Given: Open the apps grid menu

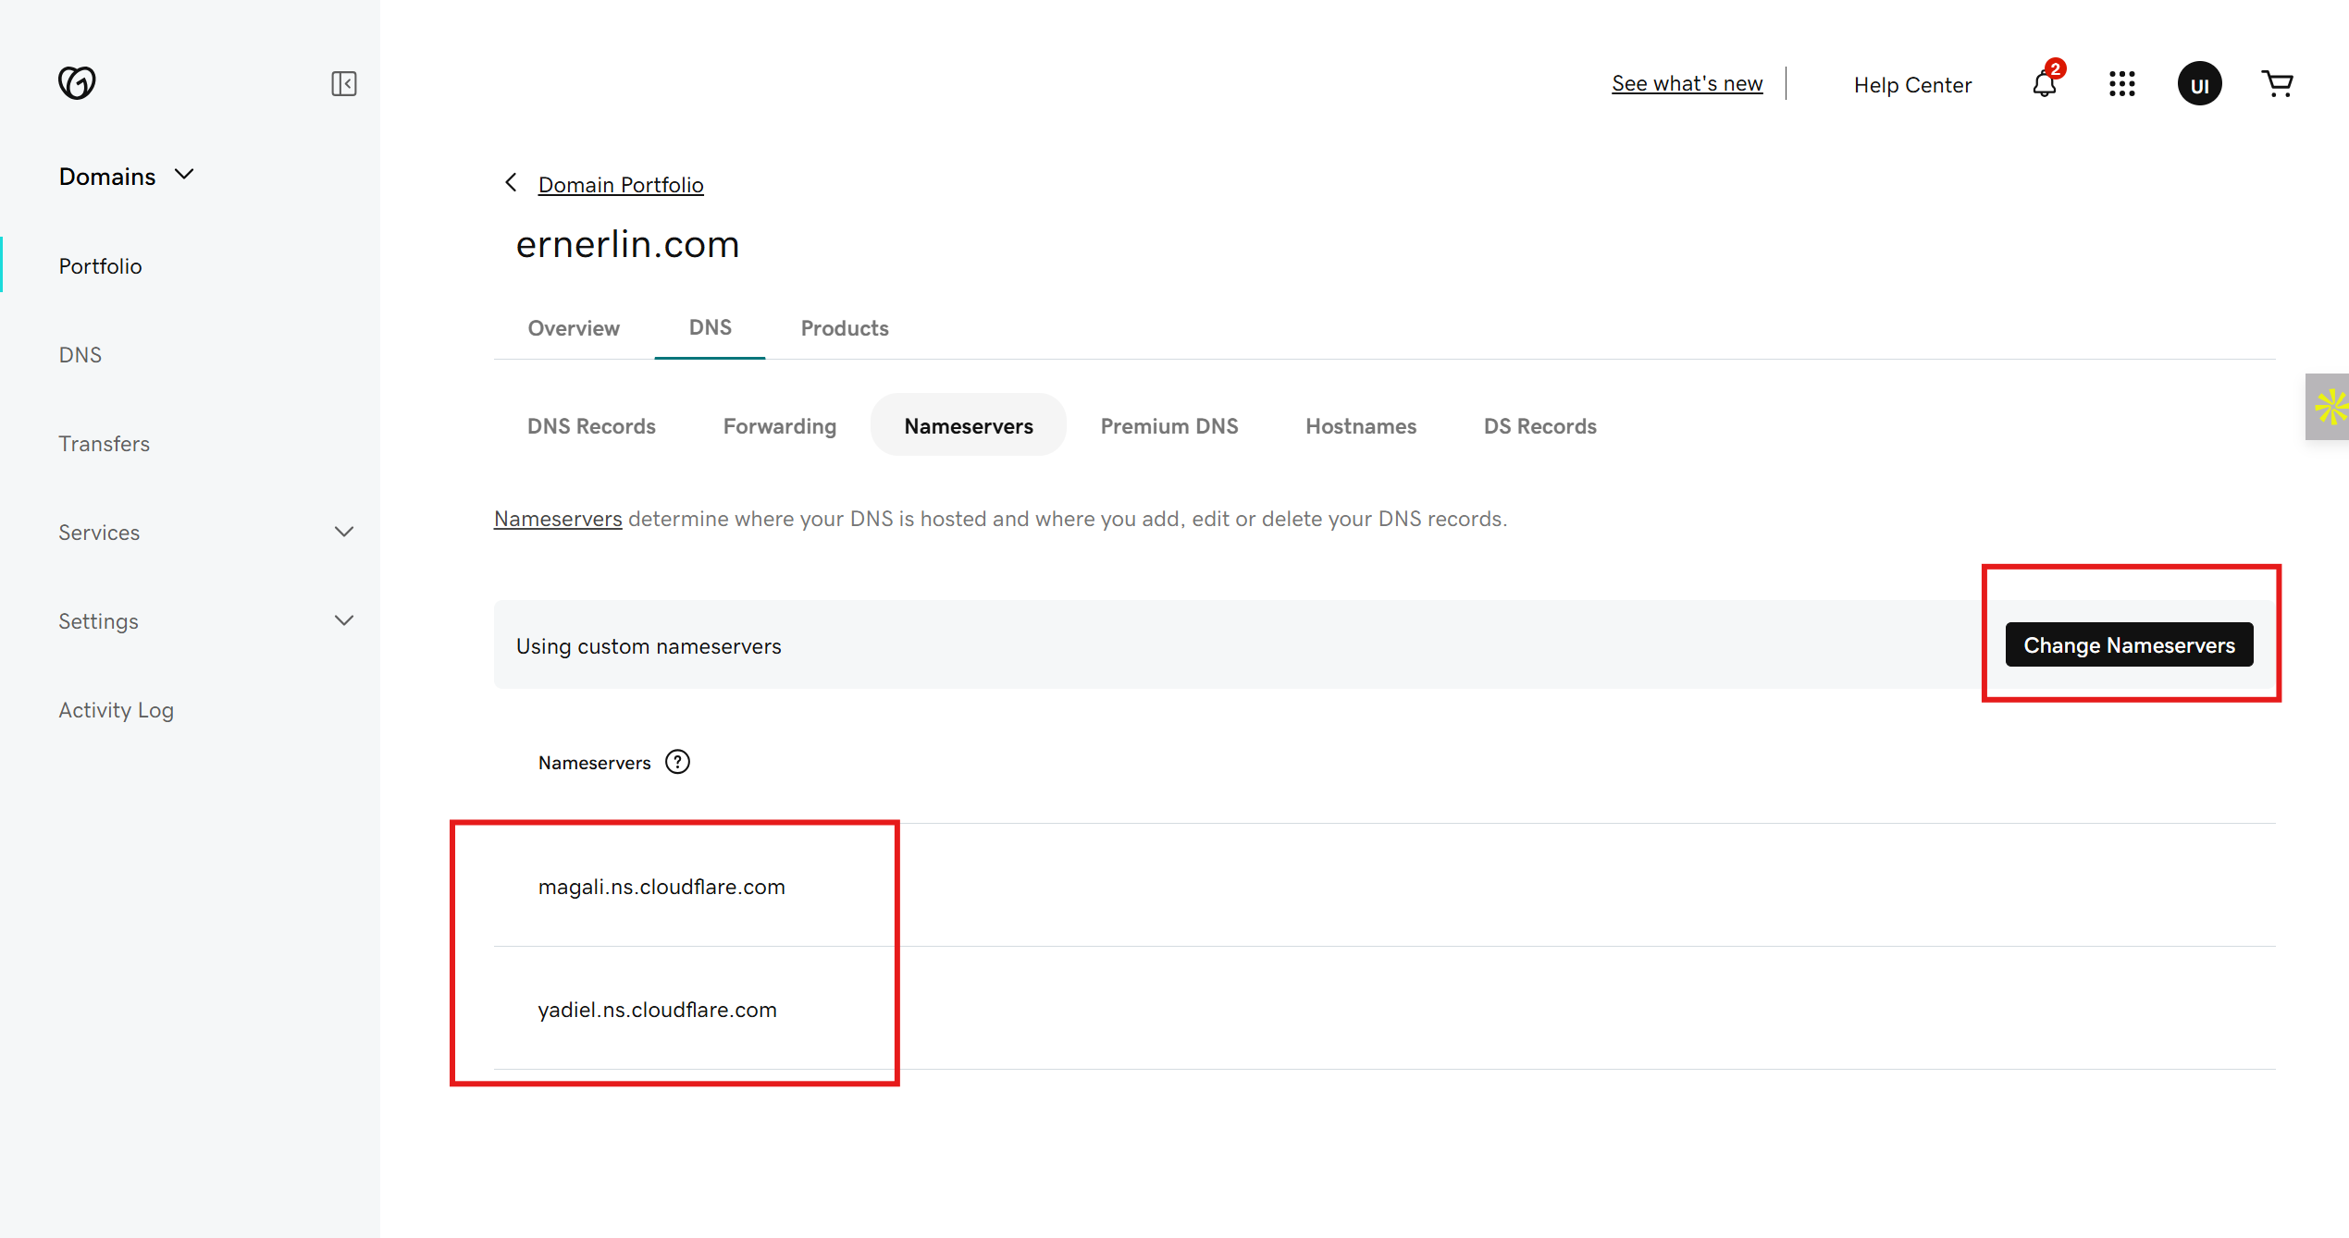Looking at the screenshot, I should point(2121,84).
